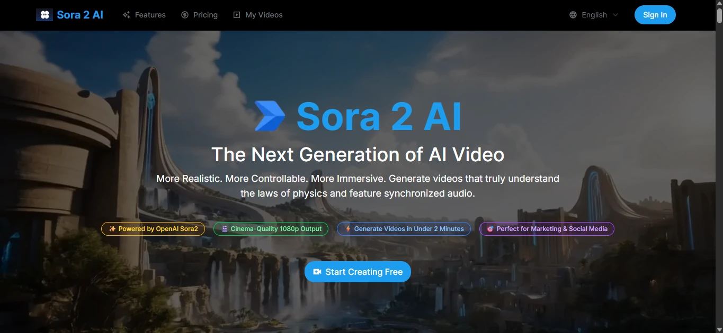Screen dimensions: 723x333
Task: Click the scrollbar down arrow
Action: click(x=719, y=329)
